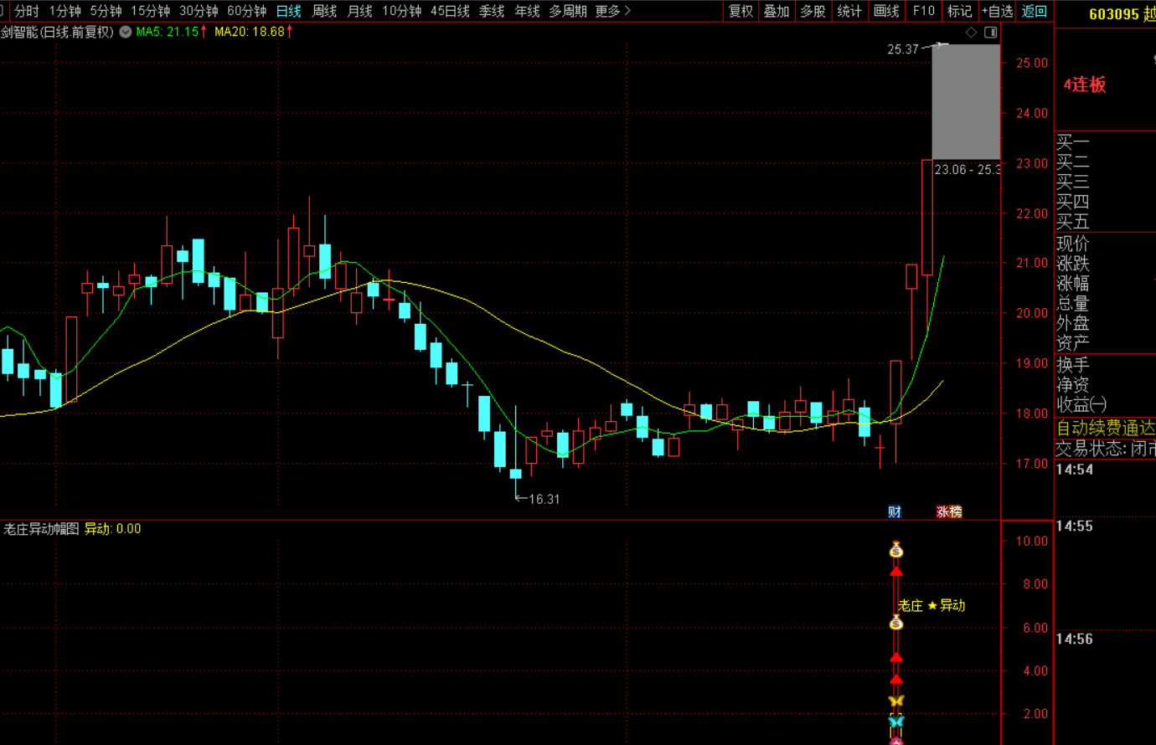Select the 60分钟 period tab
1156x745 pixels.
point(246,11)
